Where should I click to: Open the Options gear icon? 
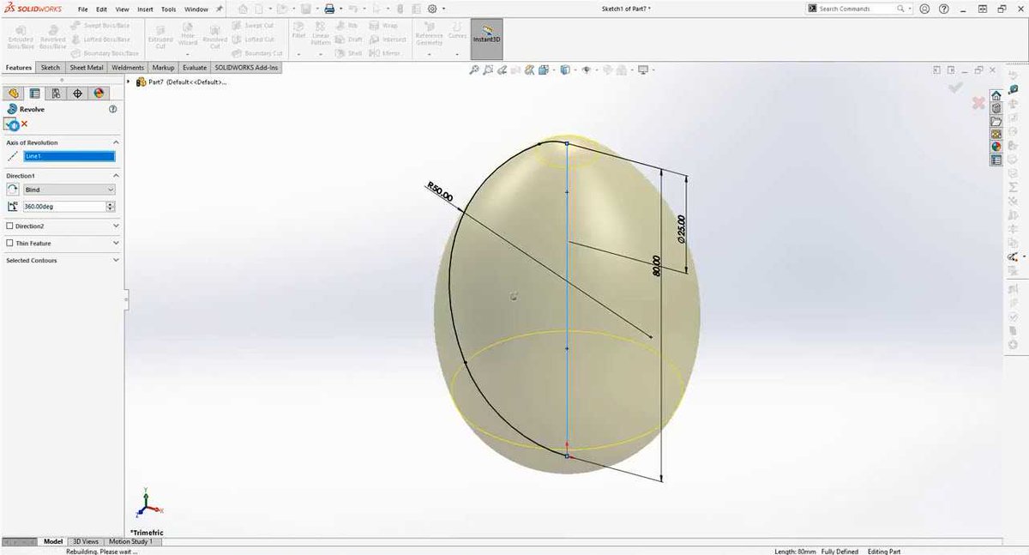point(432,9)
